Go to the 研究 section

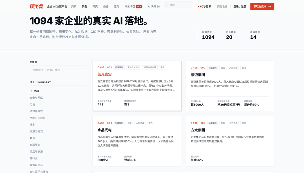[95, 6]
